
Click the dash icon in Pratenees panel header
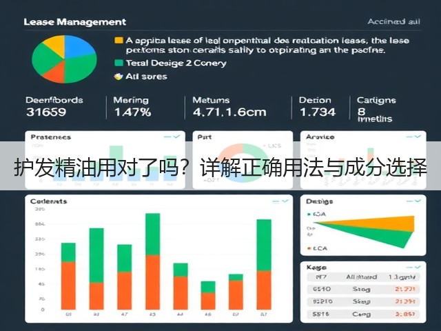pyautogui.click(x=167, y=137)
